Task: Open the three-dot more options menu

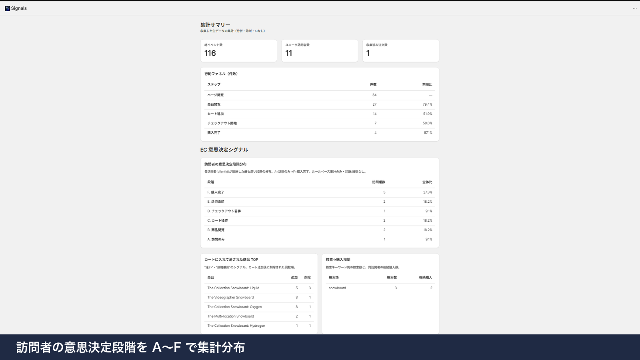Action: pos(634,8)
